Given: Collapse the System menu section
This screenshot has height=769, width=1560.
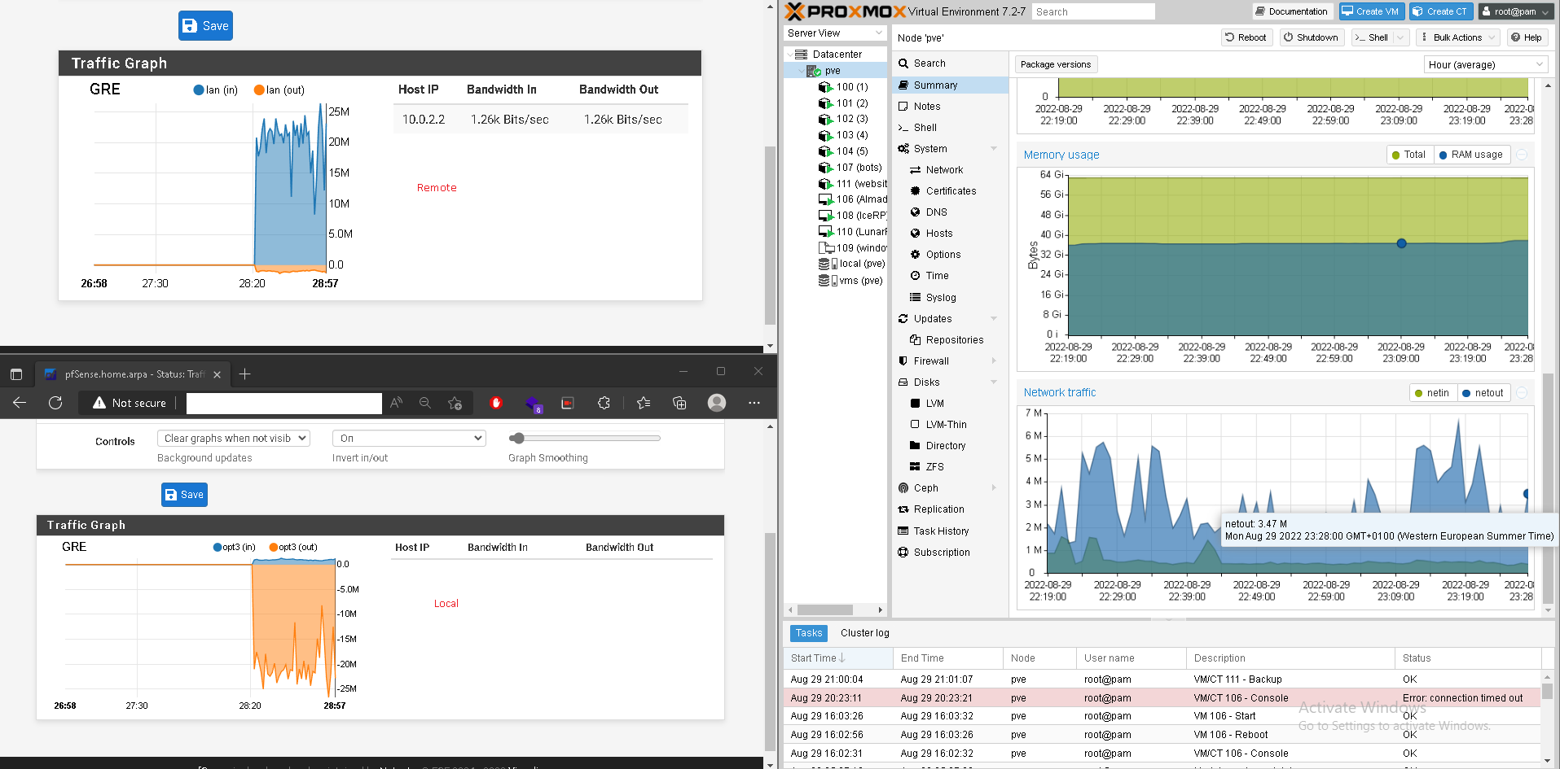Looking at the screenshot, I should tap(994, 149).
